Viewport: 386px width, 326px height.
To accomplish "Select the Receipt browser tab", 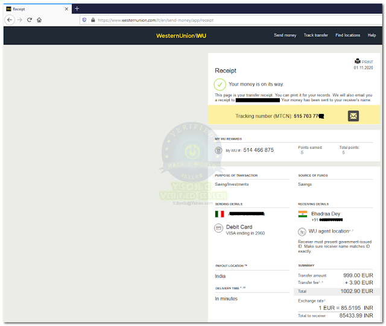I will (37, 9).
